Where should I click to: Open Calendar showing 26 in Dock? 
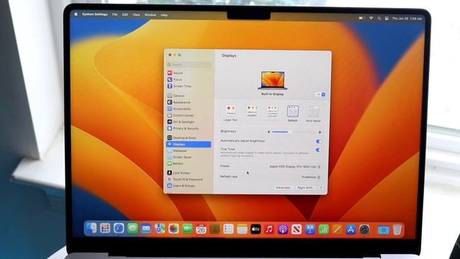(201, 229)
